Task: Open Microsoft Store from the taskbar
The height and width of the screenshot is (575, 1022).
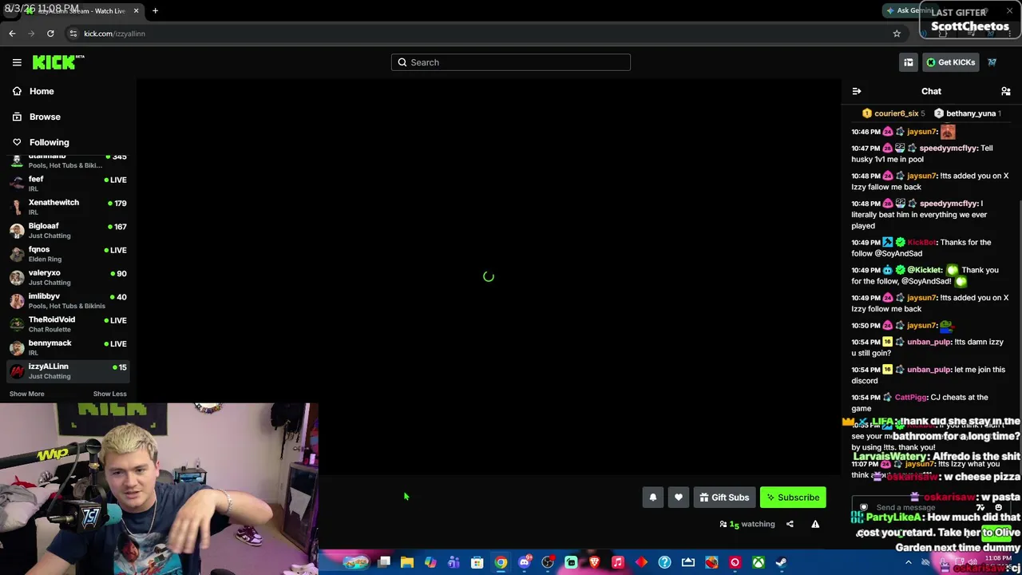Action: [x=477, y=562]
